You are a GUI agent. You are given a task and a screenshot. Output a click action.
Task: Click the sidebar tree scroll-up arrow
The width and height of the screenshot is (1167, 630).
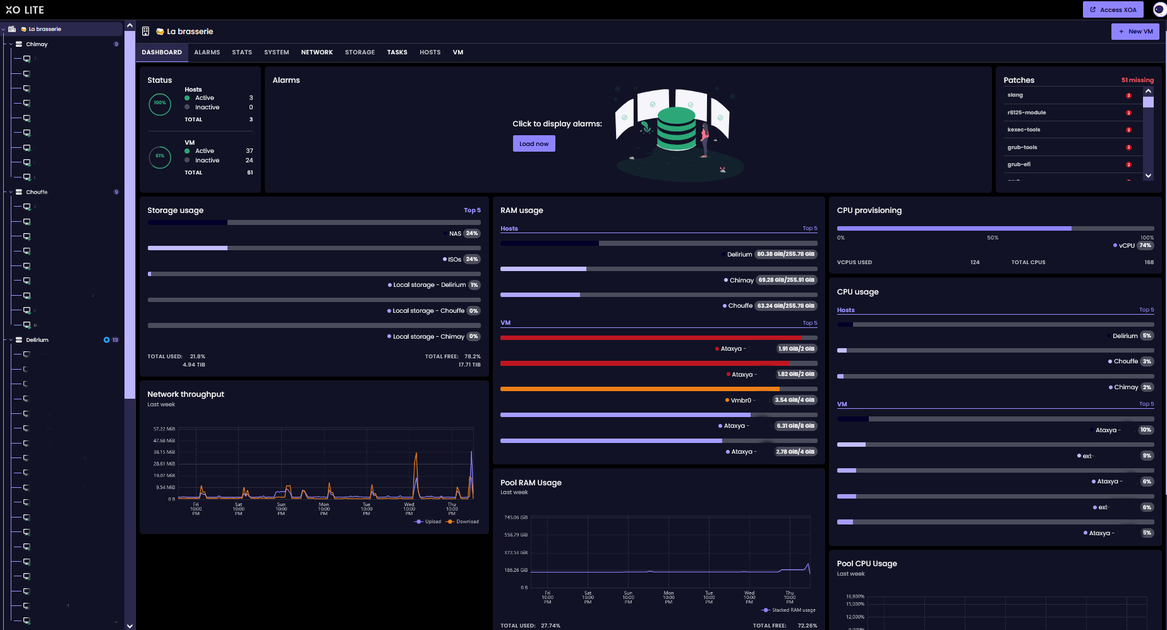pos(130,25)
